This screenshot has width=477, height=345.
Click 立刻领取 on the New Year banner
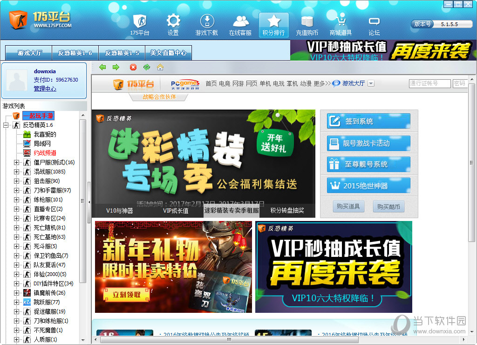(x=126, y=295)
